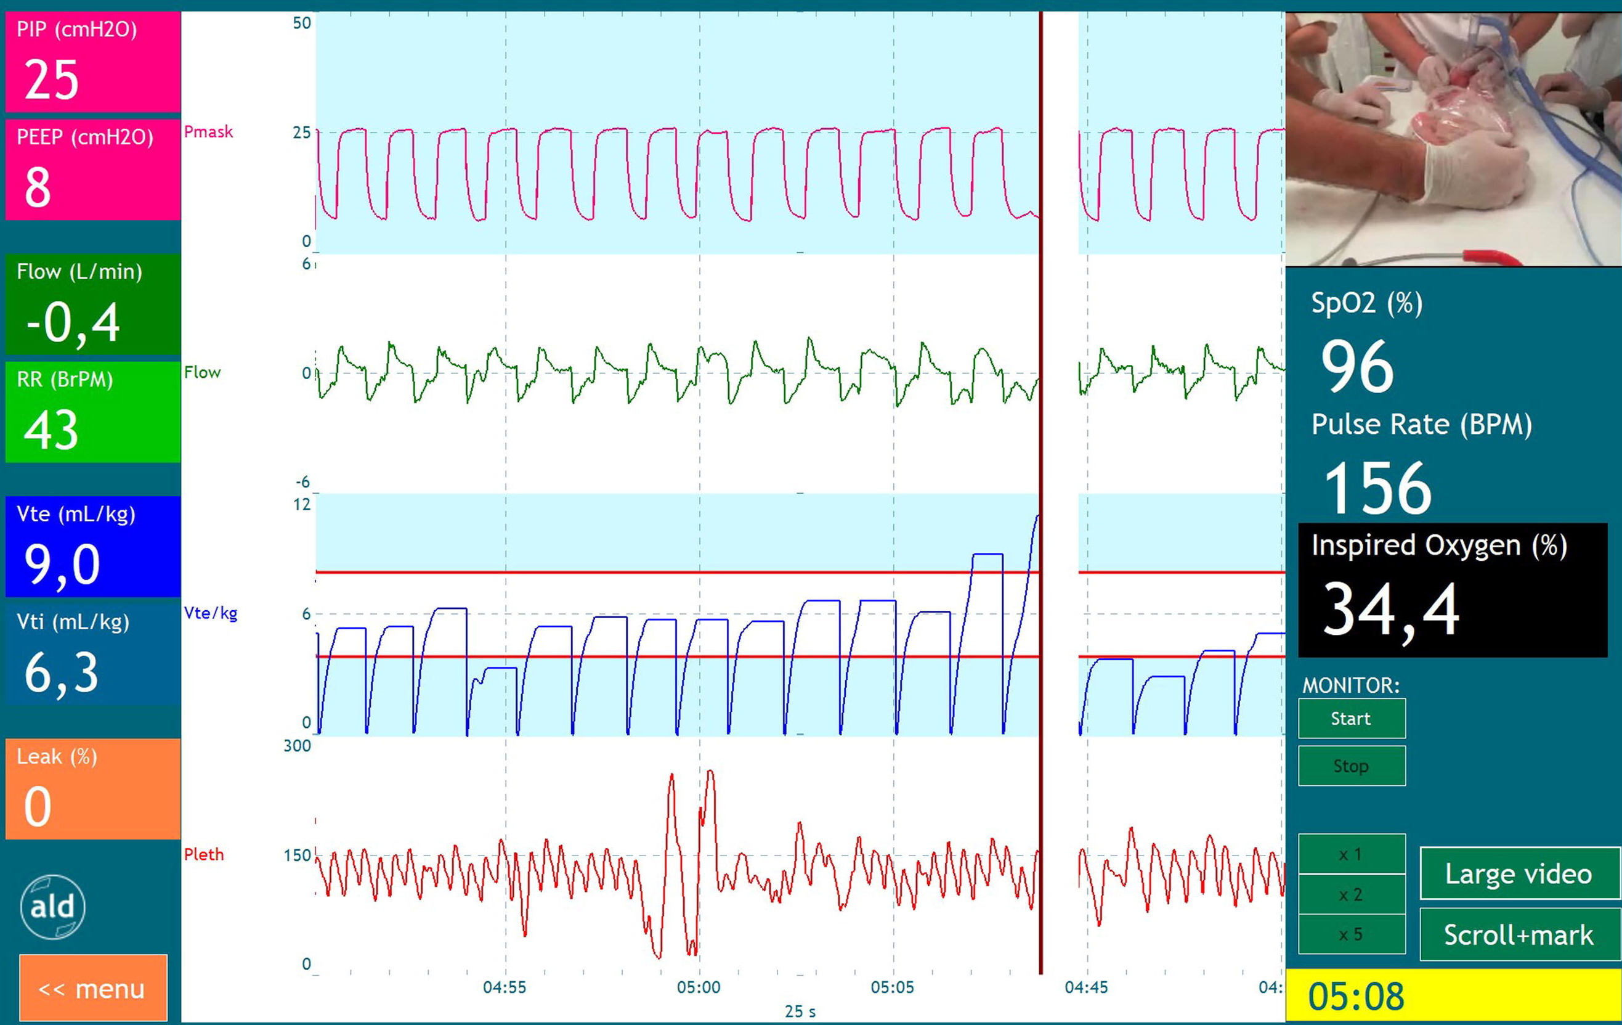The height and width of the screenshot is (1025, 1622).
Task: Stop the monitor recording
Action: point(1351,766)
